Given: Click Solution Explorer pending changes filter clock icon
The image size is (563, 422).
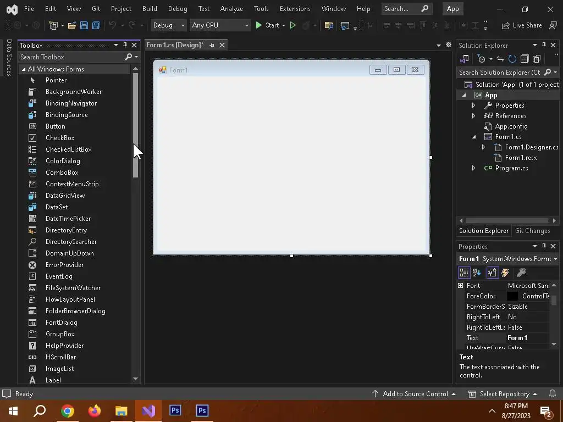Looking at the screenshot, I should 482,59.
